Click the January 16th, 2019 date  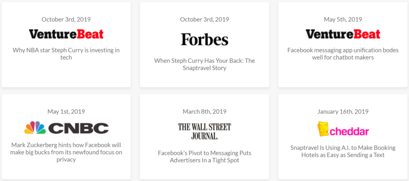coord(343,111)
